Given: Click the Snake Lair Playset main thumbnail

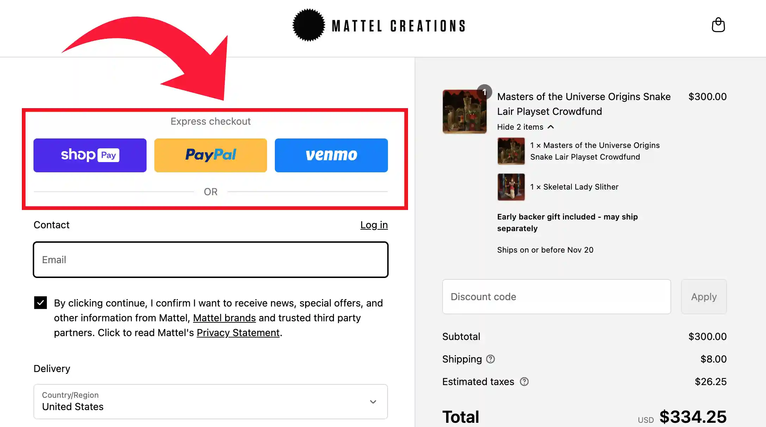Looking at the screenshot, I should point(464,112).
